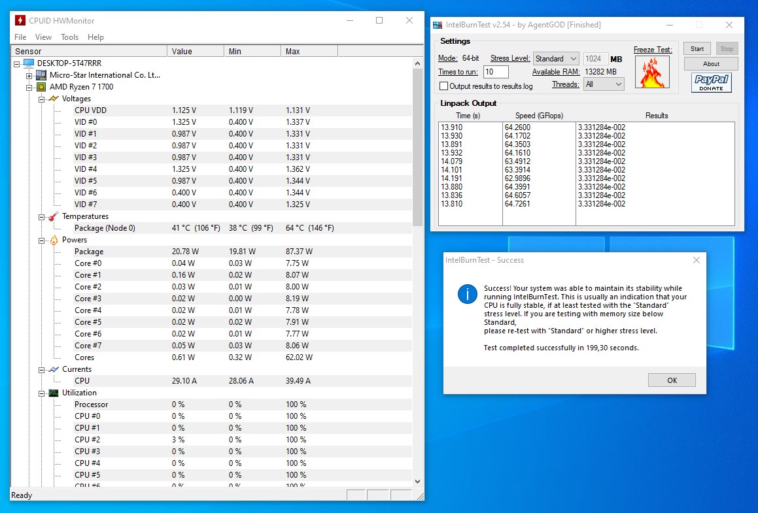Click the Temperatures thermometer icon
The image size is (758, 513).
(x=54, y=216)
